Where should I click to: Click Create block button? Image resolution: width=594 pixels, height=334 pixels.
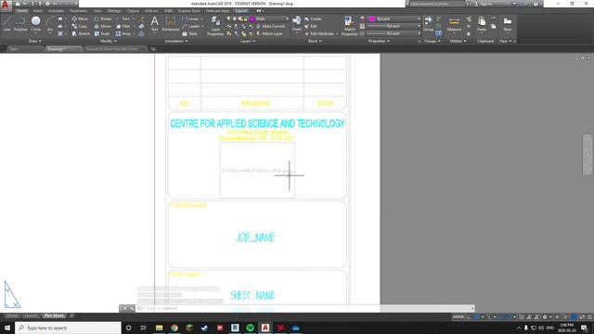coord(313,19)
